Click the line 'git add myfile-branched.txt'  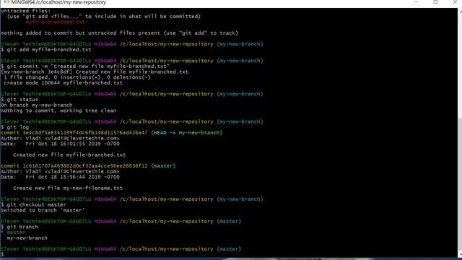[x=46, y=50]
